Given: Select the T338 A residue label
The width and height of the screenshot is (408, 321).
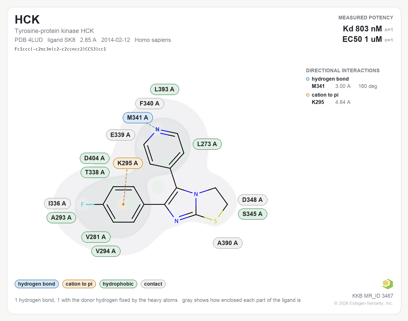Looking at the screenshot, I should 95,172.
